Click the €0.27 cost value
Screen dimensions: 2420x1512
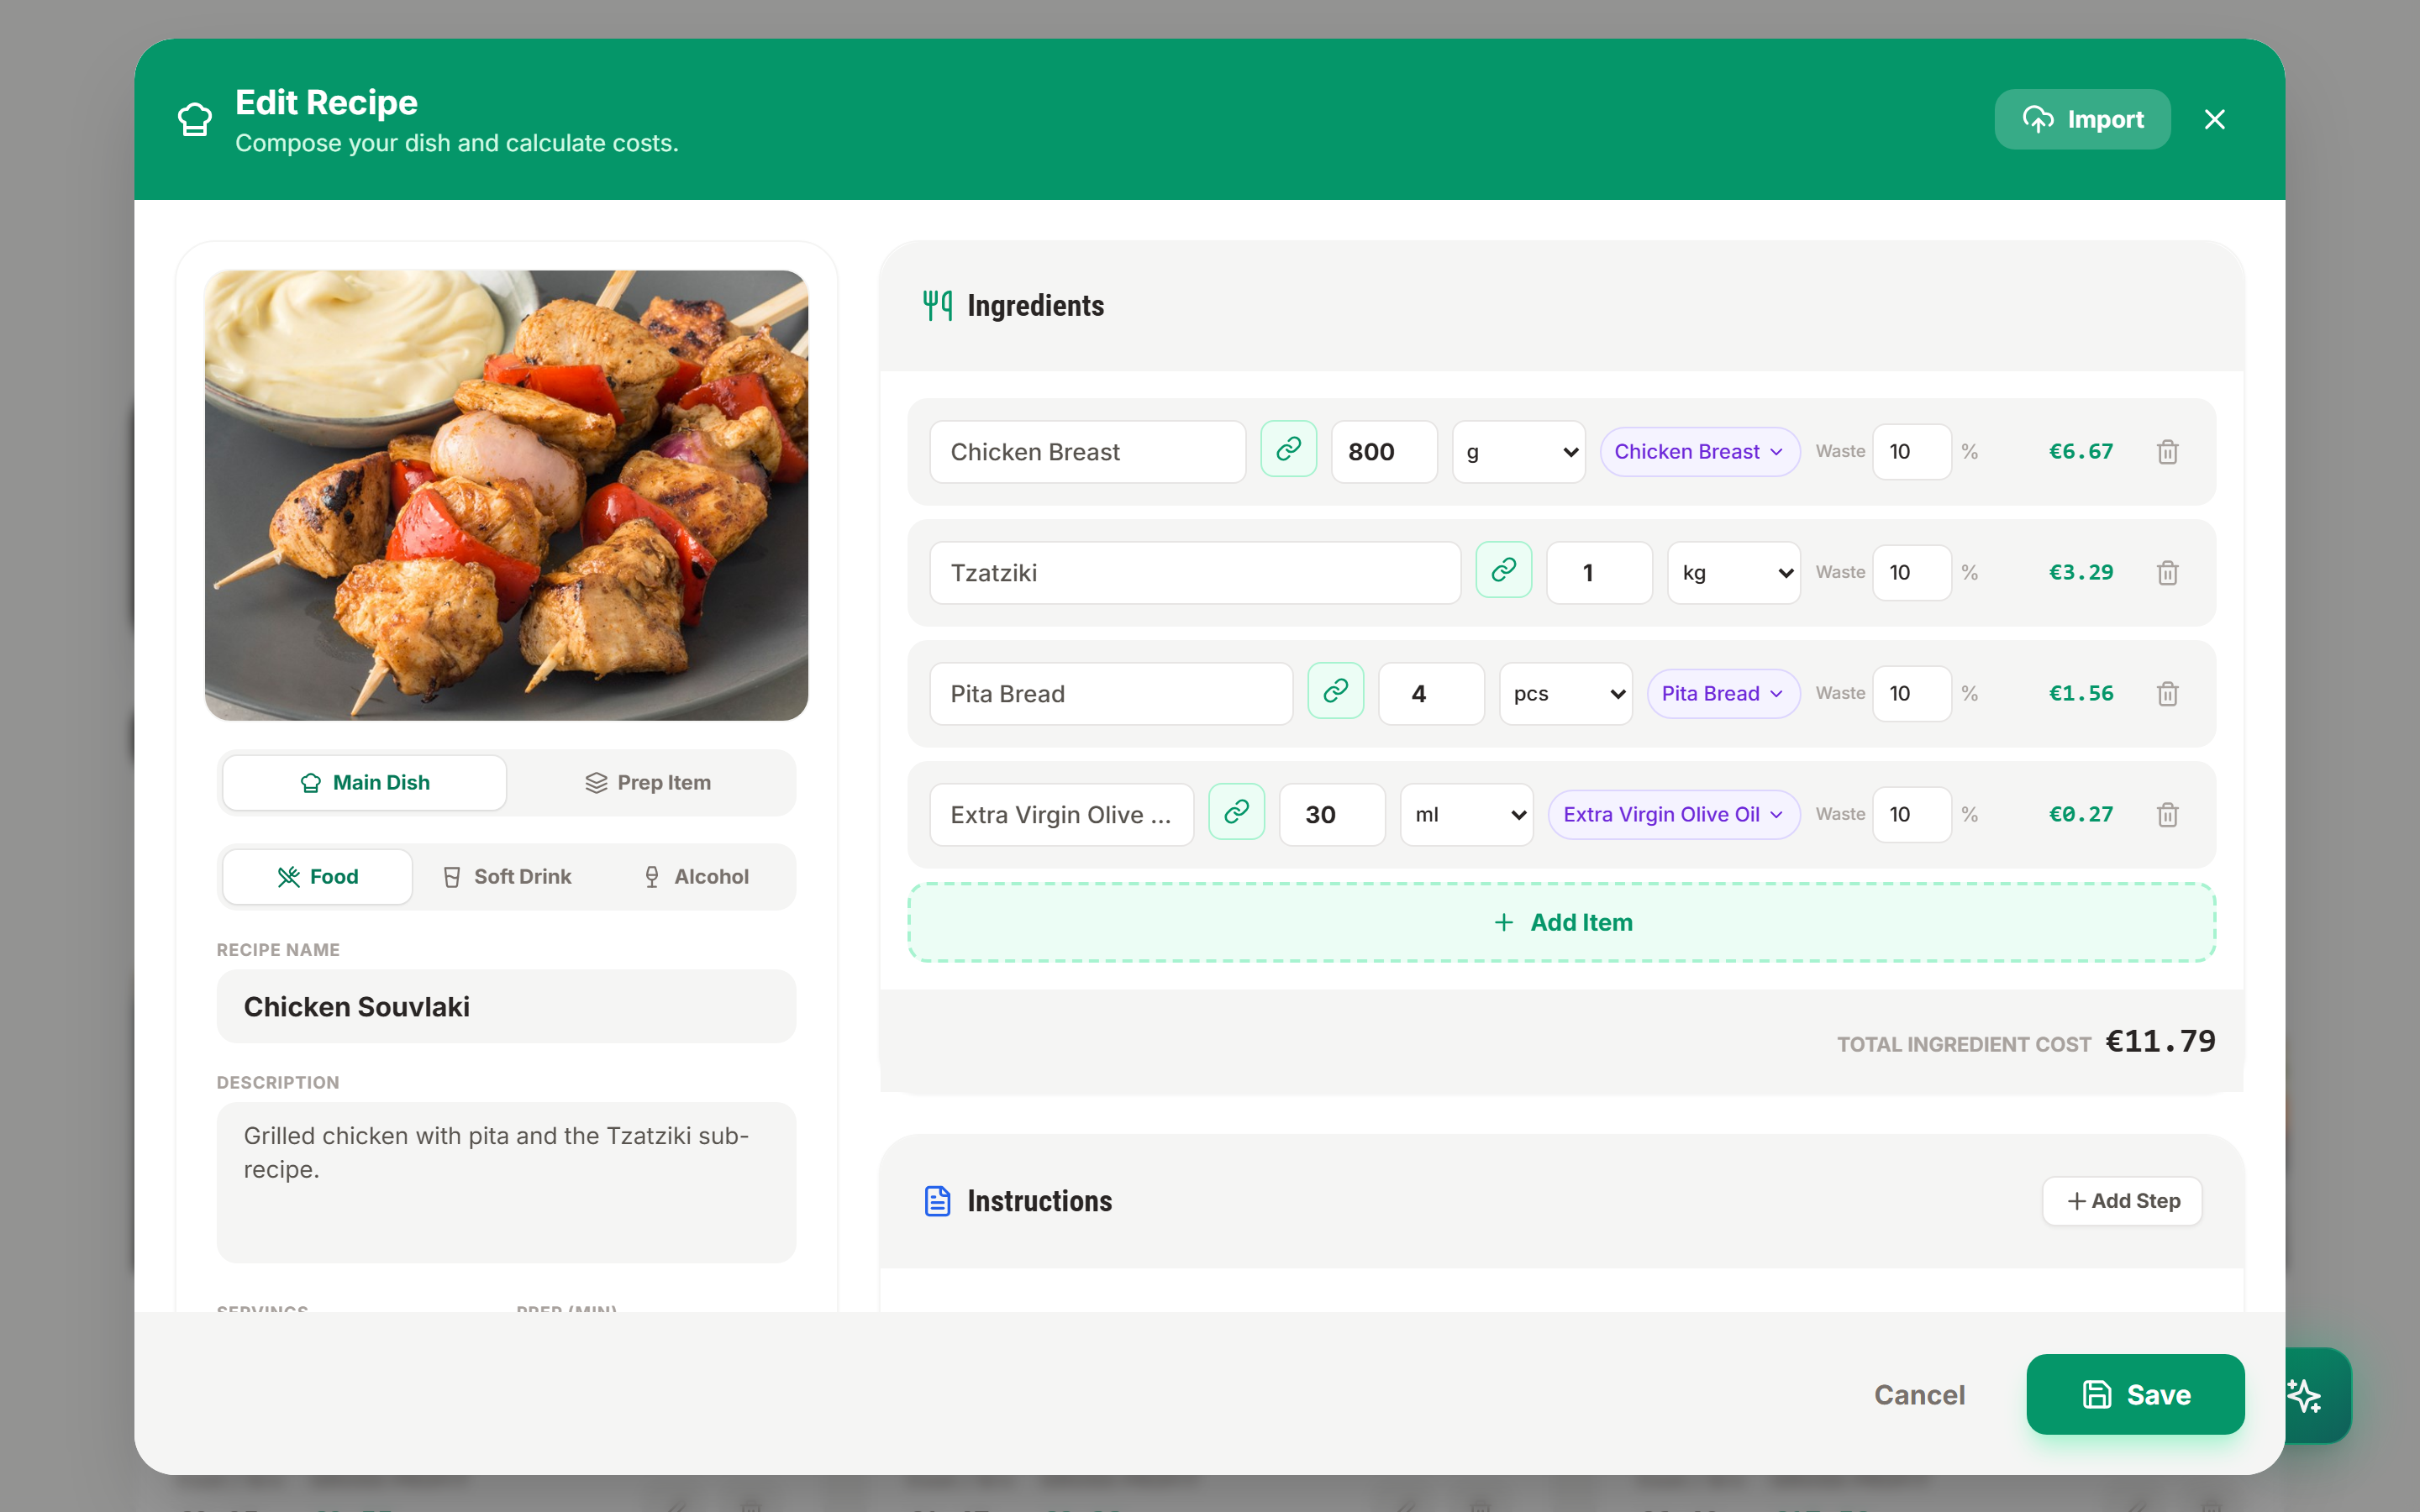2081,815
